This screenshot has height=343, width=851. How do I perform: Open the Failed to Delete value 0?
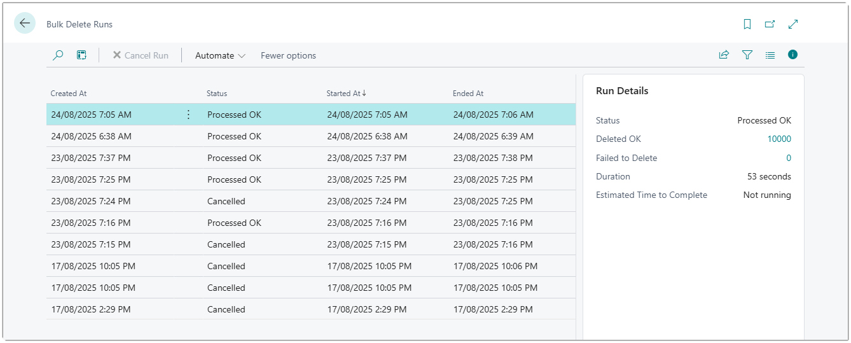(x=789, y=158)
